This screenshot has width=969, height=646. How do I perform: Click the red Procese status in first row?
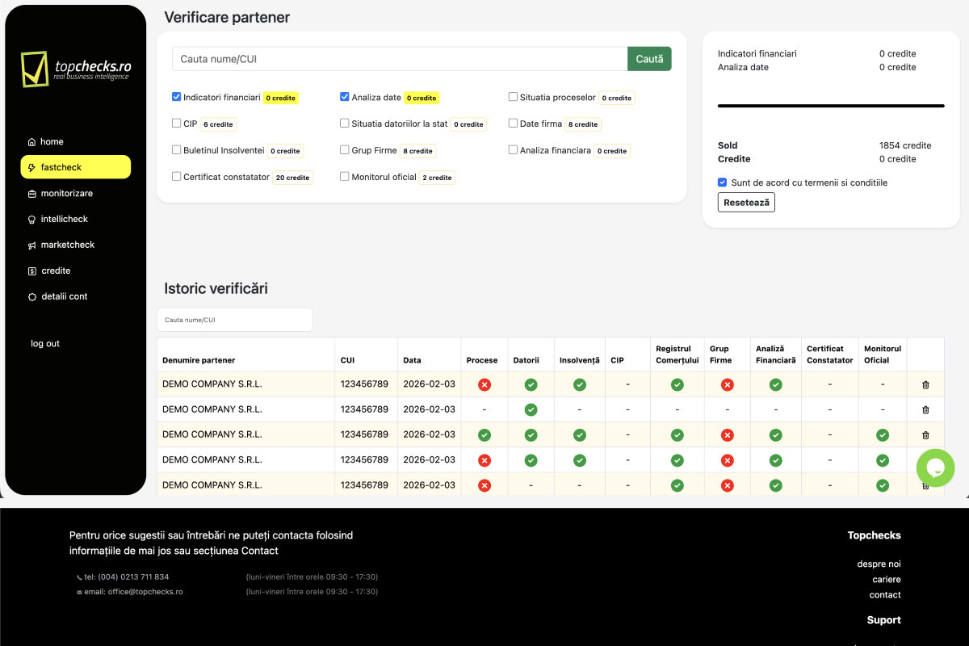click(484, 385)
